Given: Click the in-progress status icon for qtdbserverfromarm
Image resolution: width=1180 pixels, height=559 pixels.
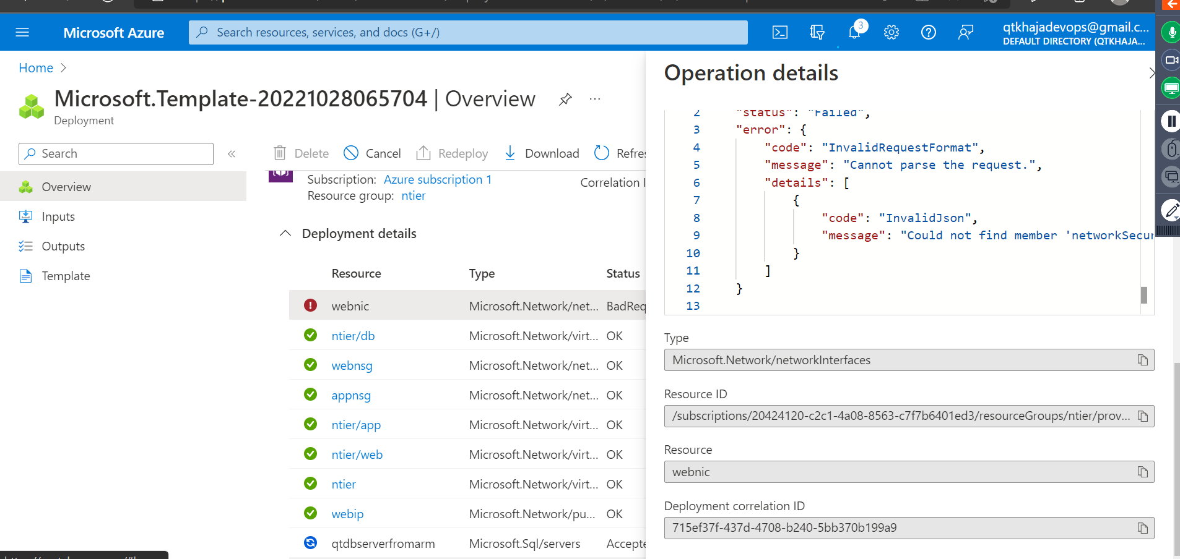Looking at the screenshot, I should pyautogui.click(x=311, y=543).
